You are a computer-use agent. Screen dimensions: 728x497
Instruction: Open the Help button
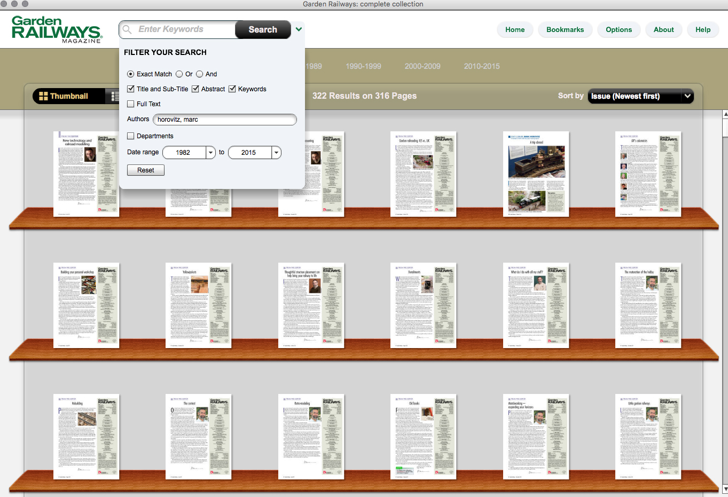tap(703, 29)
